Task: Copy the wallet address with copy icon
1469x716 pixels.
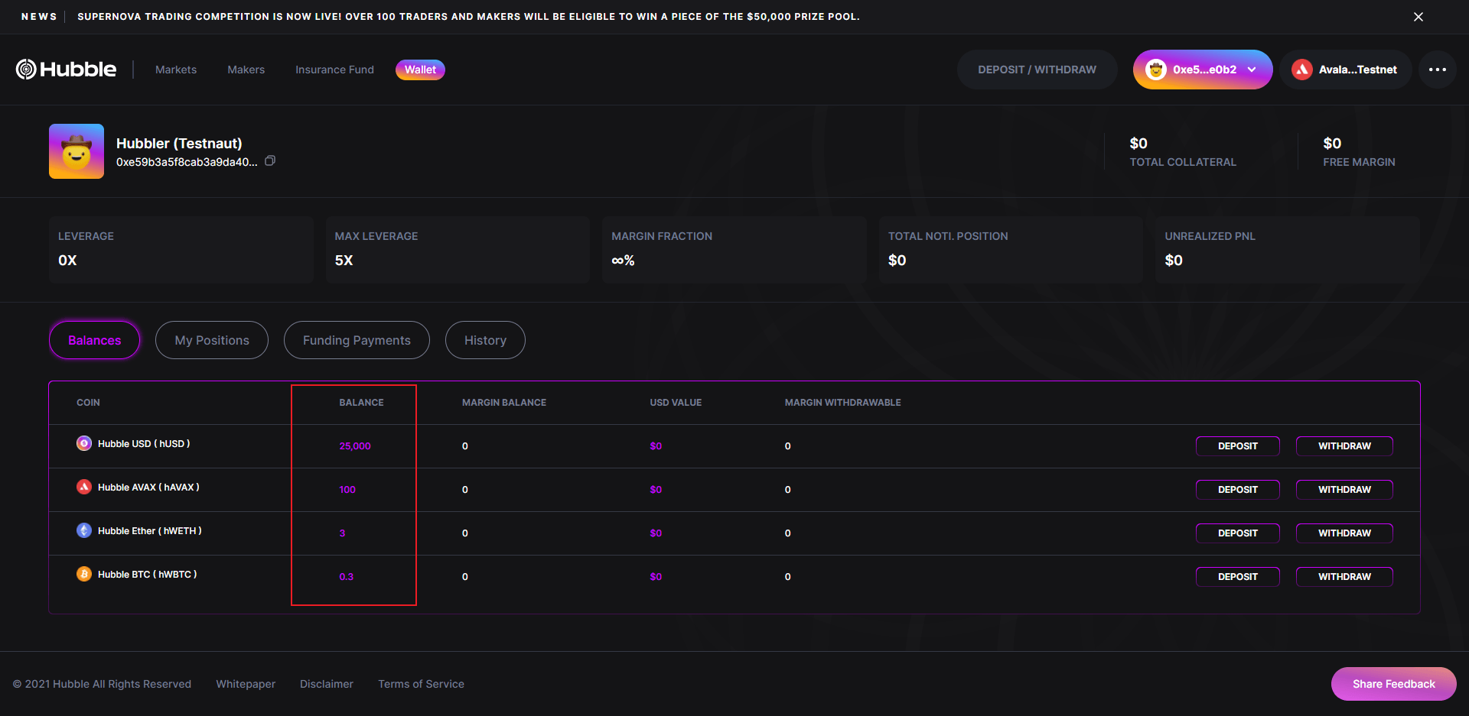Action: click(x=270, y=161)
